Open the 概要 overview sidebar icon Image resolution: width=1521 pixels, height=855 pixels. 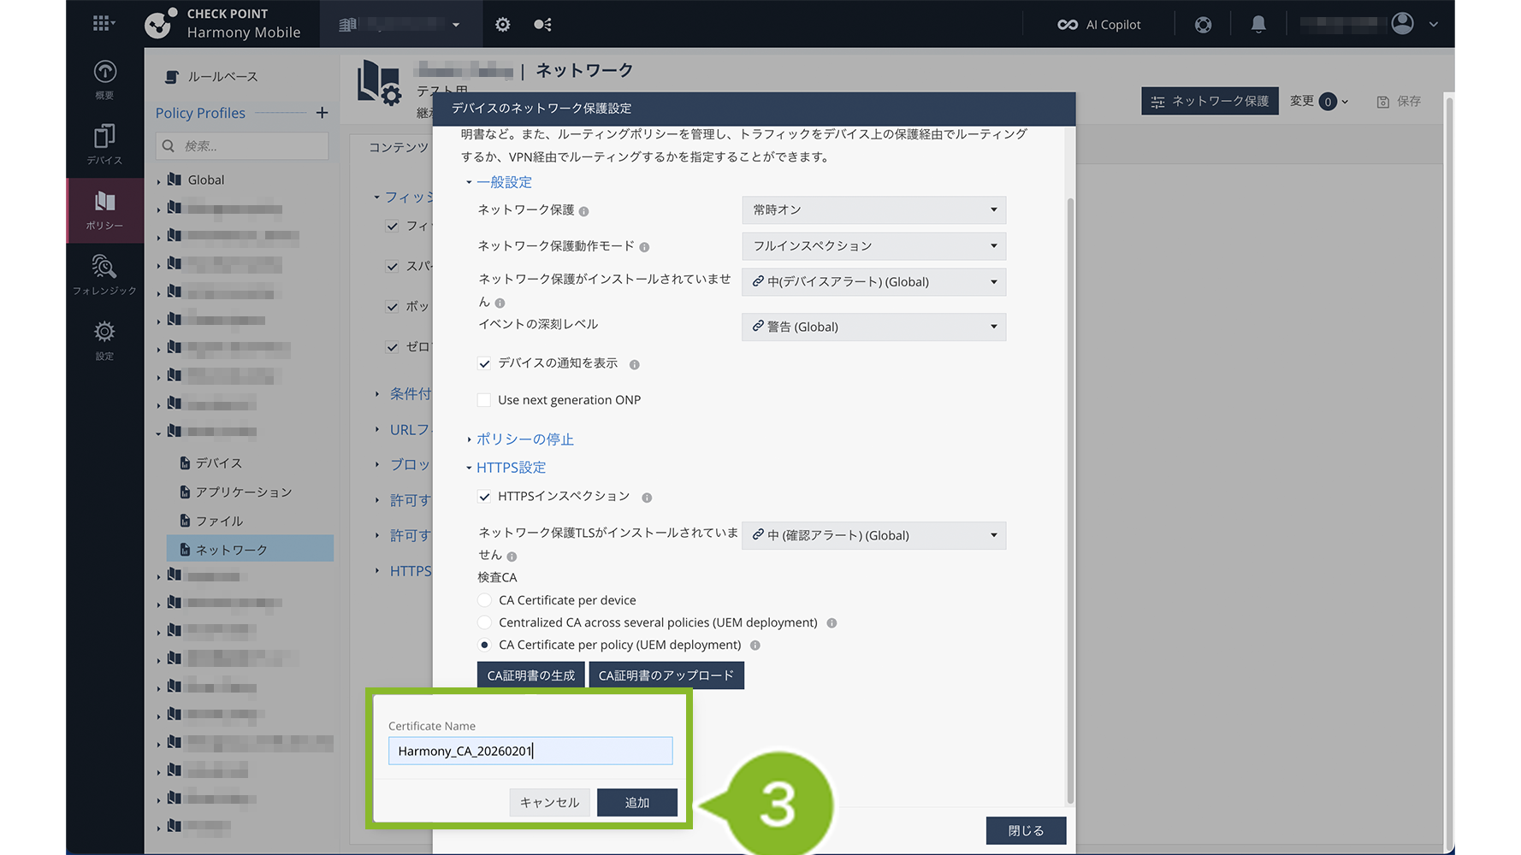[x=104, y=80]
